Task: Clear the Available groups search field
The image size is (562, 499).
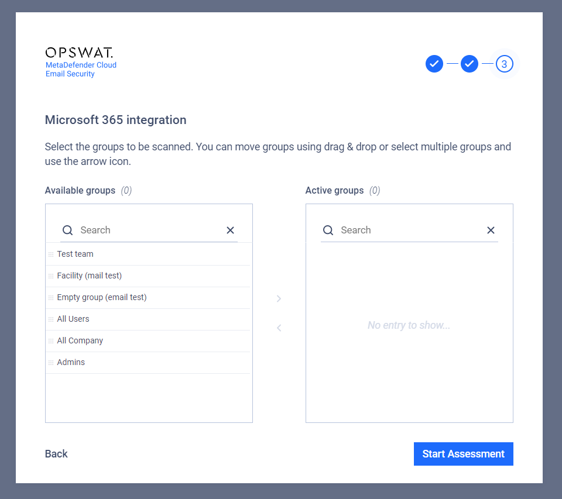Action: [230, 230]
